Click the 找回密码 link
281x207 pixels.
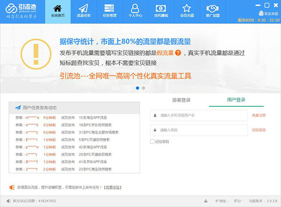(259, 130)
